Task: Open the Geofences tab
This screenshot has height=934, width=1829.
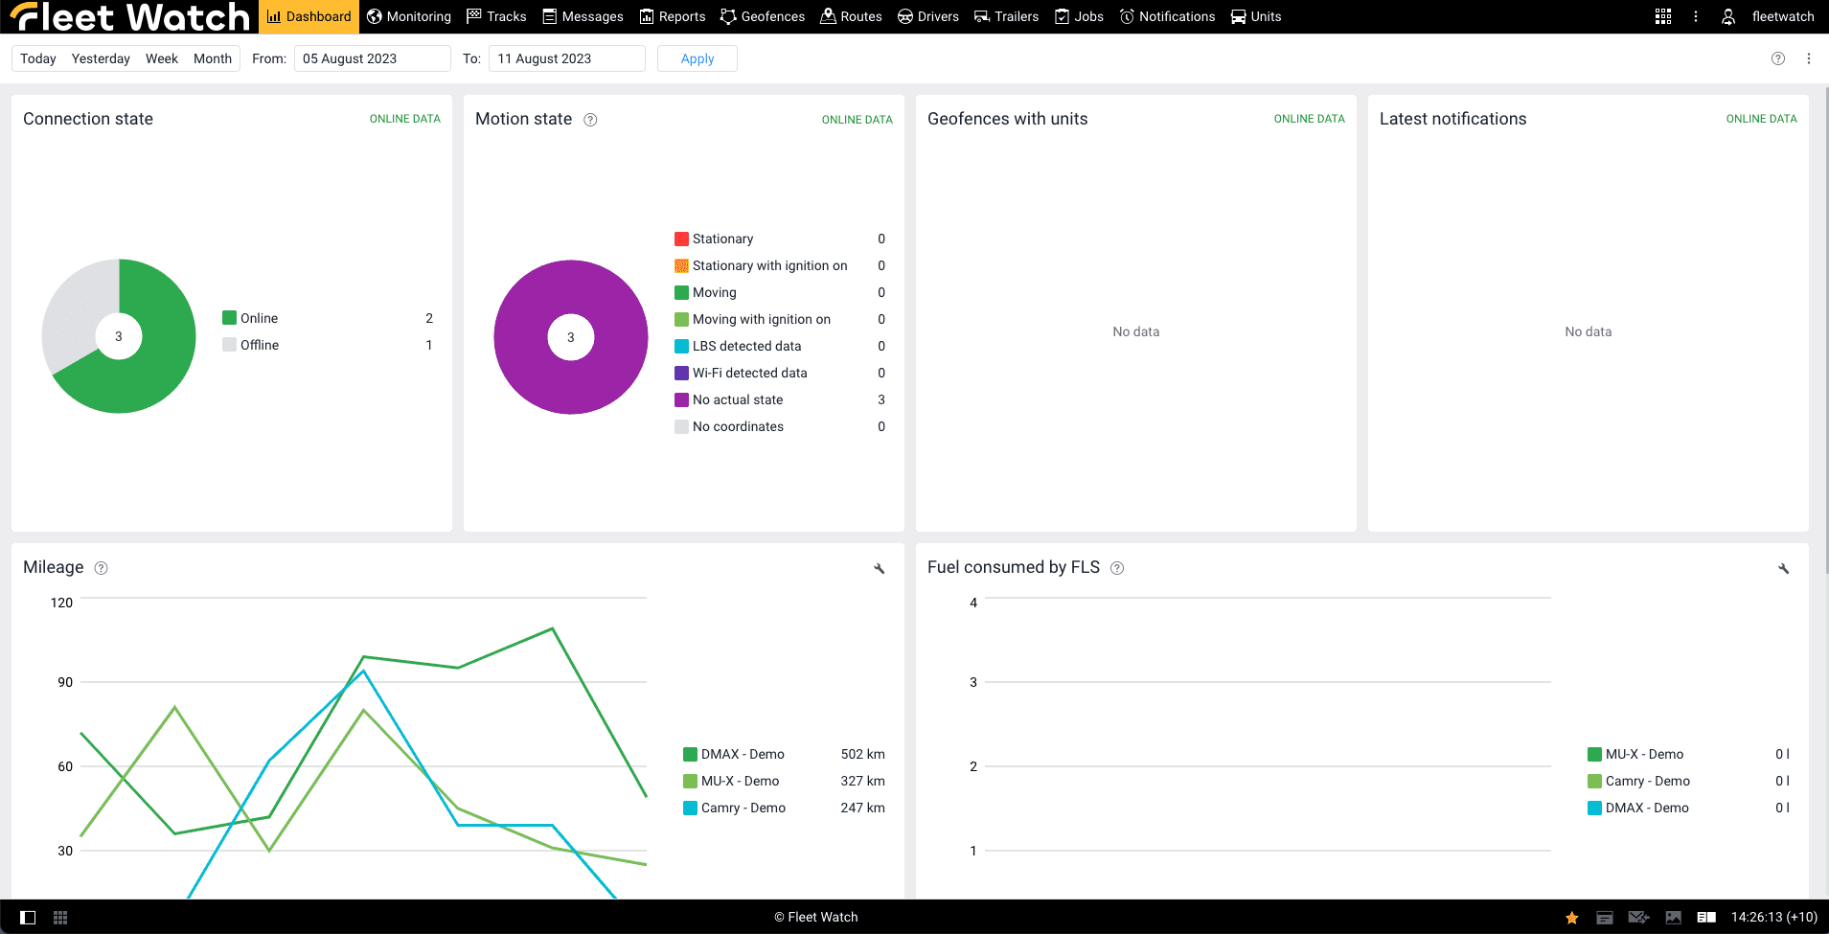Action: click(763, 16)
